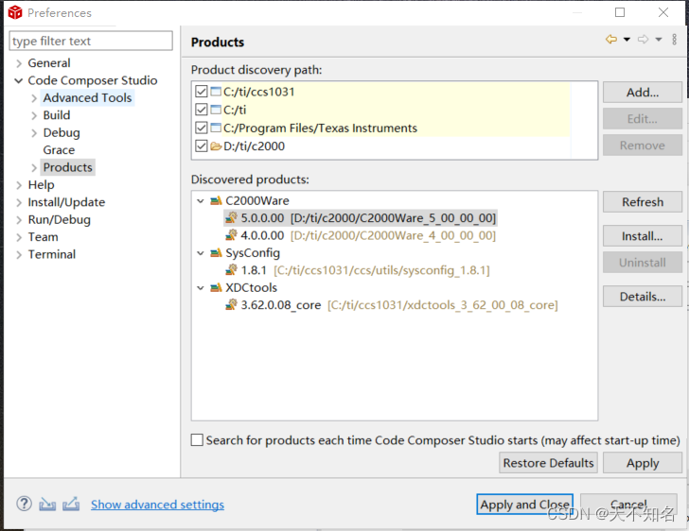Select the XDCtools 3.62.0.08_core product icon
This screenshot has width=689, height=531.
[231, 305]
